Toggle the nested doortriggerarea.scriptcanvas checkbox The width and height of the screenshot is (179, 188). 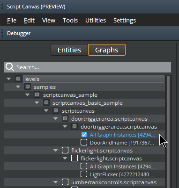pyautogui.click(x=75, y=126)
